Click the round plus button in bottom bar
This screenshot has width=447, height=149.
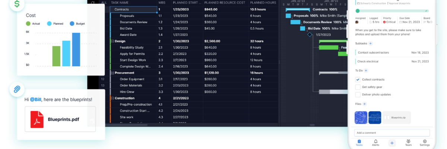click(392, 143)
